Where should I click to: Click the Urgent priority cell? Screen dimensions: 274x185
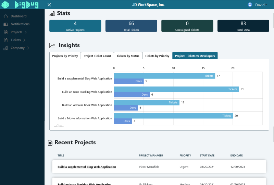pyautogui.click(x=184, y=167)
